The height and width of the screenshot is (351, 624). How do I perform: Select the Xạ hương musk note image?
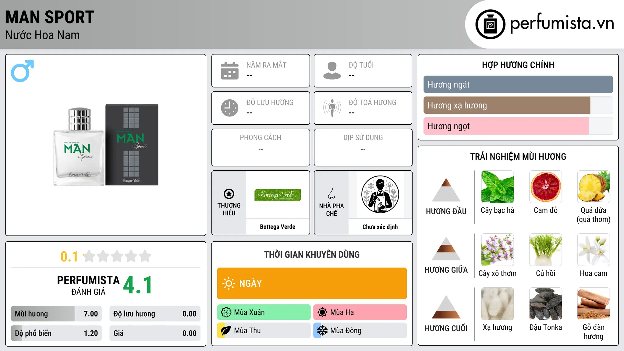tap(498, 304)
